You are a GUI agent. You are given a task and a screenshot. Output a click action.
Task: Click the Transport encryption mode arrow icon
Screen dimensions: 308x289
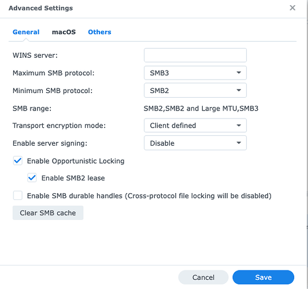click(x=239, y=125)
